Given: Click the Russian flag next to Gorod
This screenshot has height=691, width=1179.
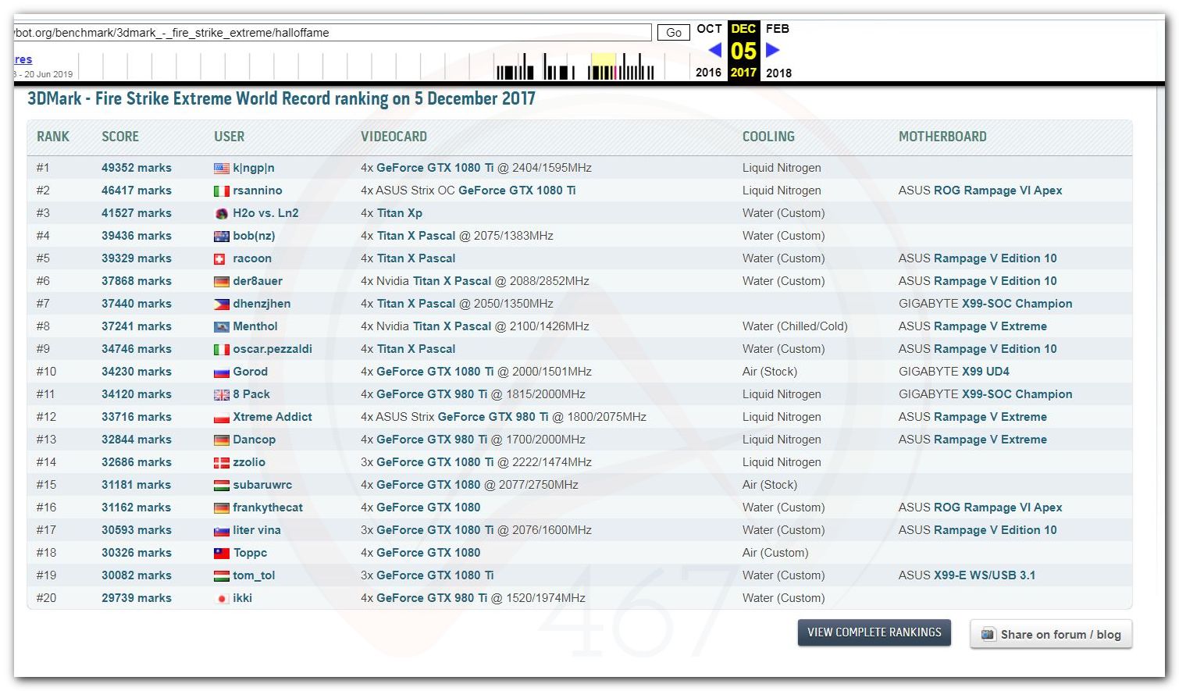Looking at the screenshot, I should click(x=222, y=372).
